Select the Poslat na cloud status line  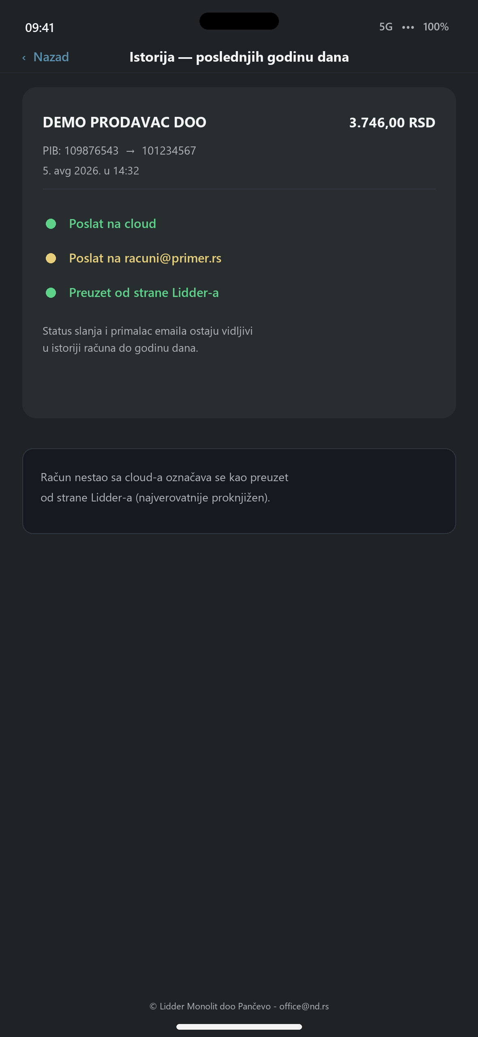[113, 224]
